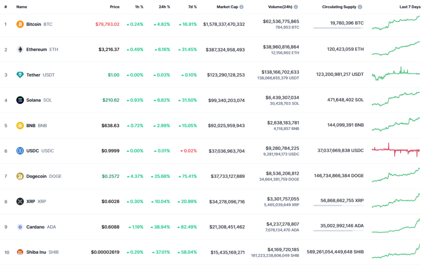The image size is (426, 265).
Task: Click the Ethereum diamond logo icon
Action: point(20,50)
